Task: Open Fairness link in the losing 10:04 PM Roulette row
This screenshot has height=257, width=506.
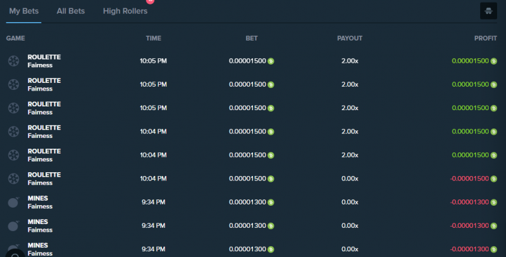Action: click(x=40, y=183)
